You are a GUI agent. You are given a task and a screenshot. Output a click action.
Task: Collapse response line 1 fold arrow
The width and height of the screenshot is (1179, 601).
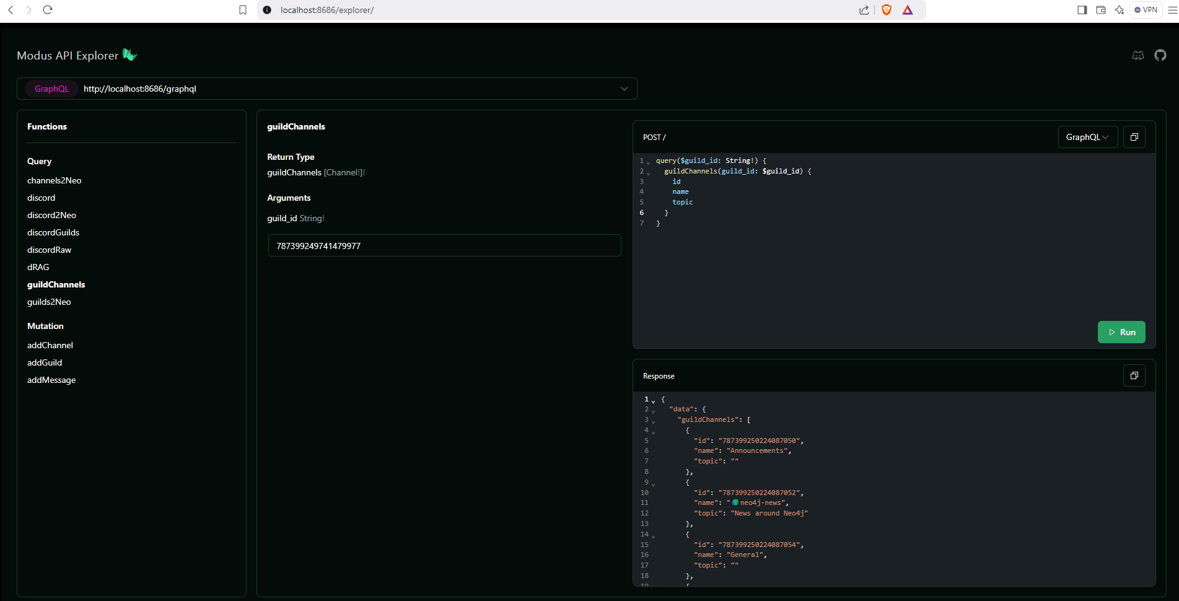[x=653, y=401]
